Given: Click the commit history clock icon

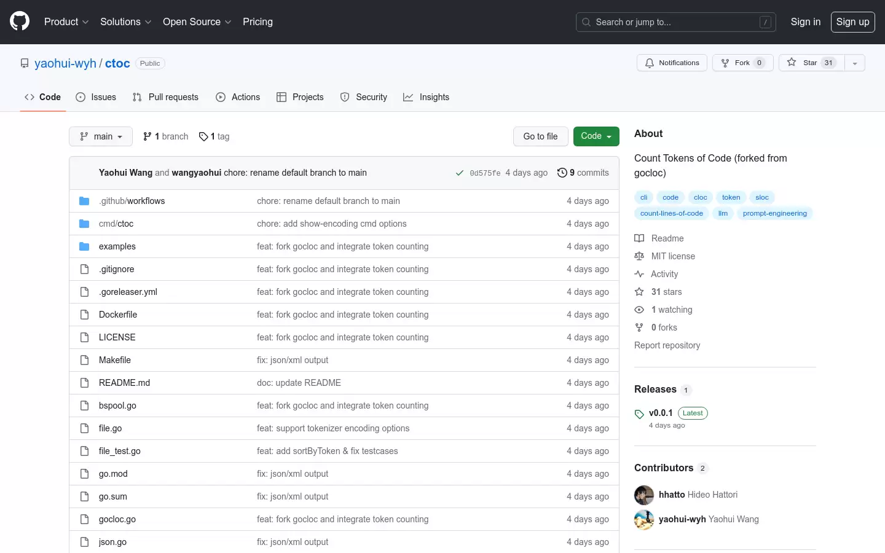Looking at the screenshot, I should tap(562, 173).
